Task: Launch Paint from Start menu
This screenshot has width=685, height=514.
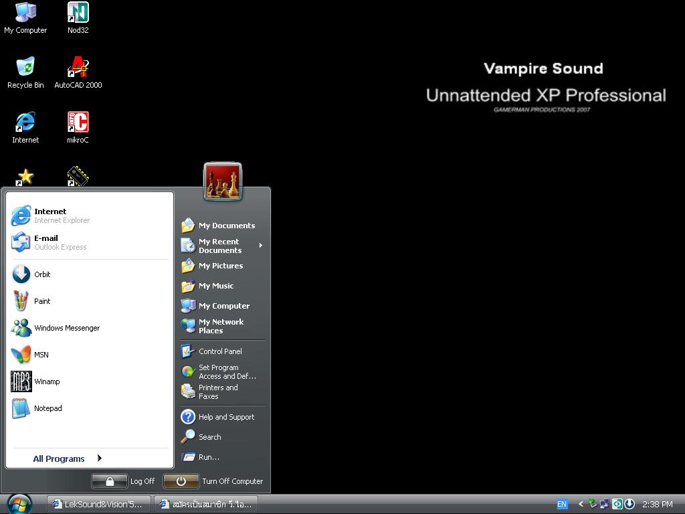Action: point(90,301)
